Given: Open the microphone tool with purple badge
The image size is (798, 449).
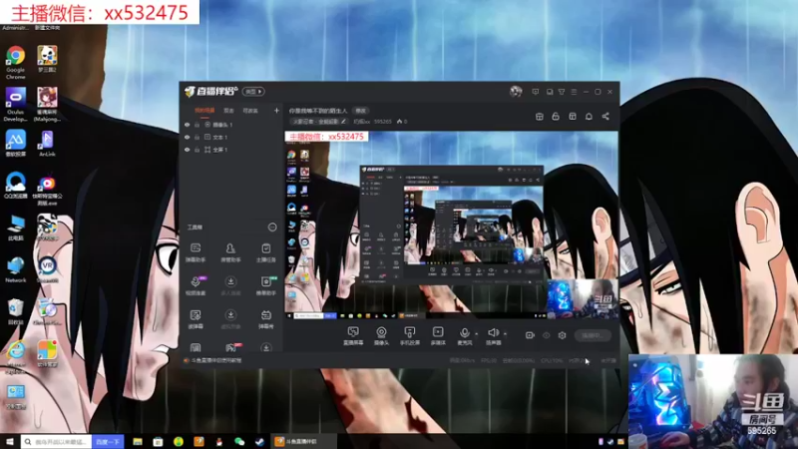Looking at the screenshot, I should click(x=196, y=285).
